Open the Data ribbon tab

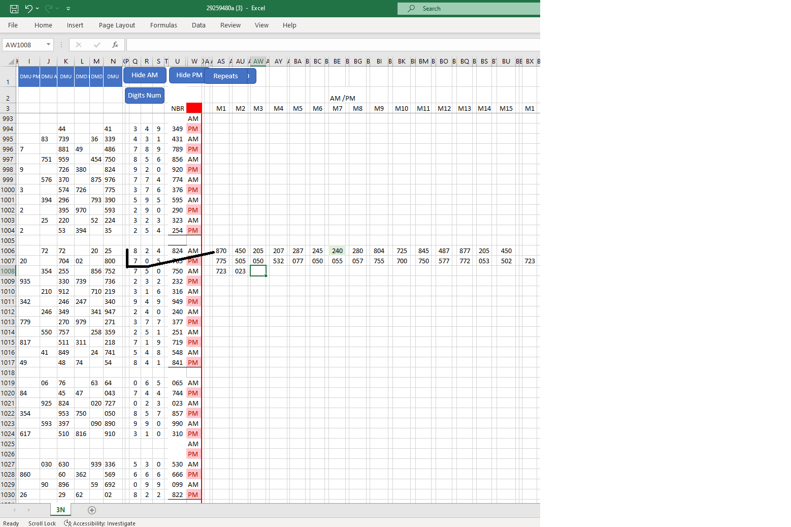pos(199,25)
